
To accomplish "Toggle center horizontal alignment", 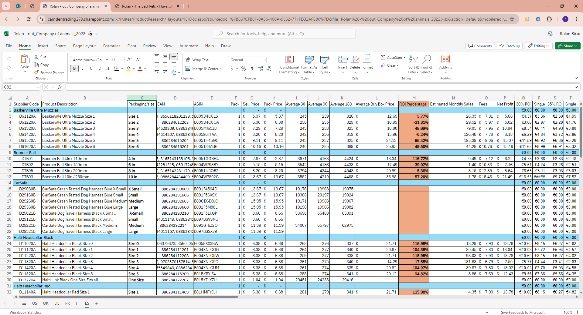I will point(165,65).
